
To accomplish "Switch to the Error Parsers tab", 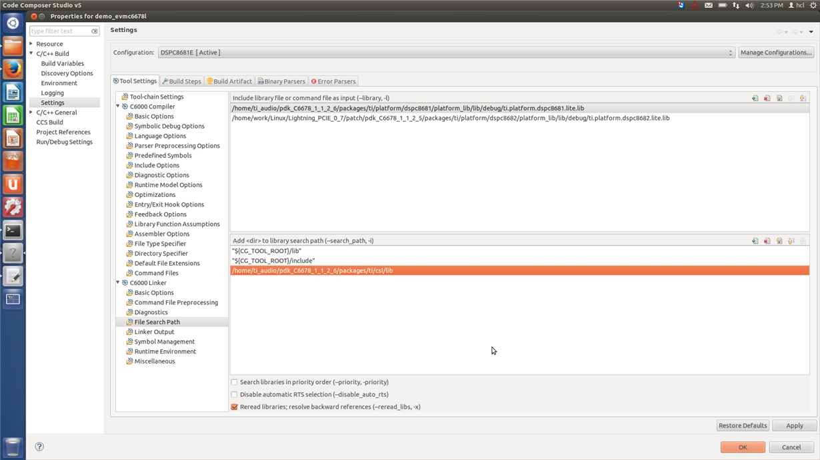I will click(333, 81).
